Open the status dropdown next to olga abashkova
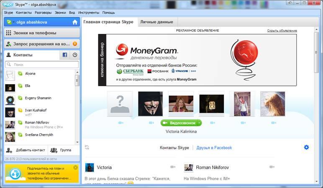 click(x=13, y=22)
